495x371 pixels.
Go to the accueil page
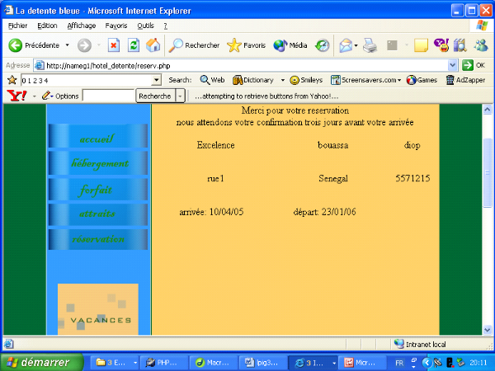pos(98,136)
